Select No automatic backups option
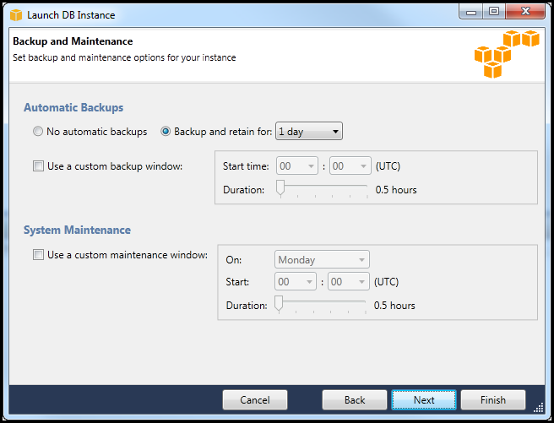The image size is (554, 423). (x=38, y=132)
